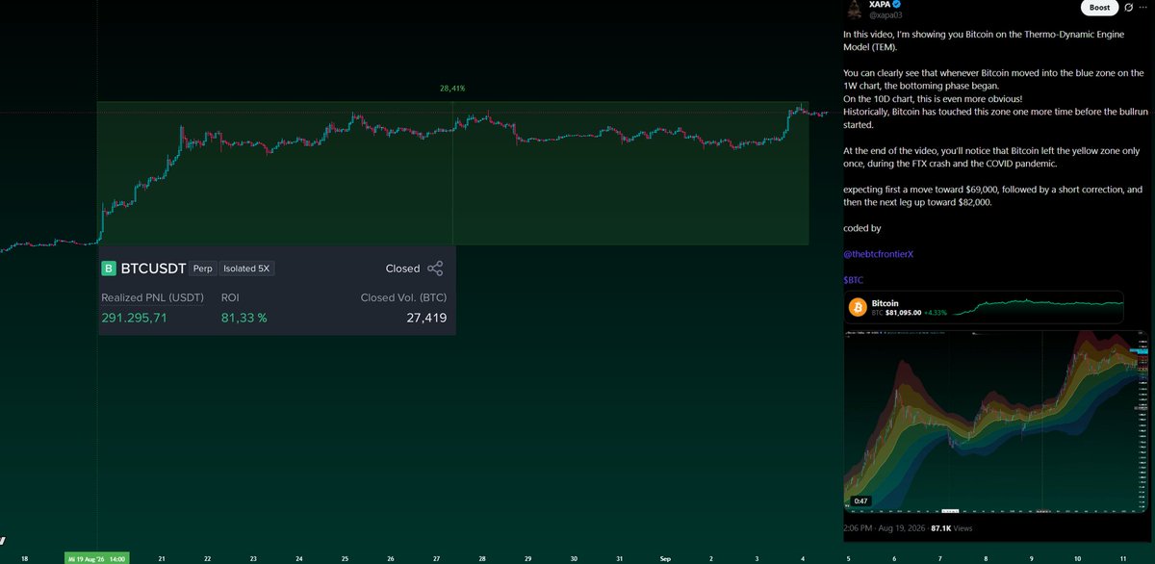Click the Grok icon beside Boost
The width and height of the screenshot is (1155, 564).
tap(1129, 8)
